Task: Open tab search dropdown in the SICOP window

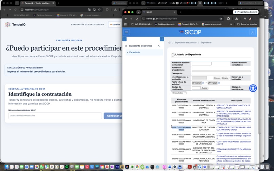Action: tap(138, 12)
